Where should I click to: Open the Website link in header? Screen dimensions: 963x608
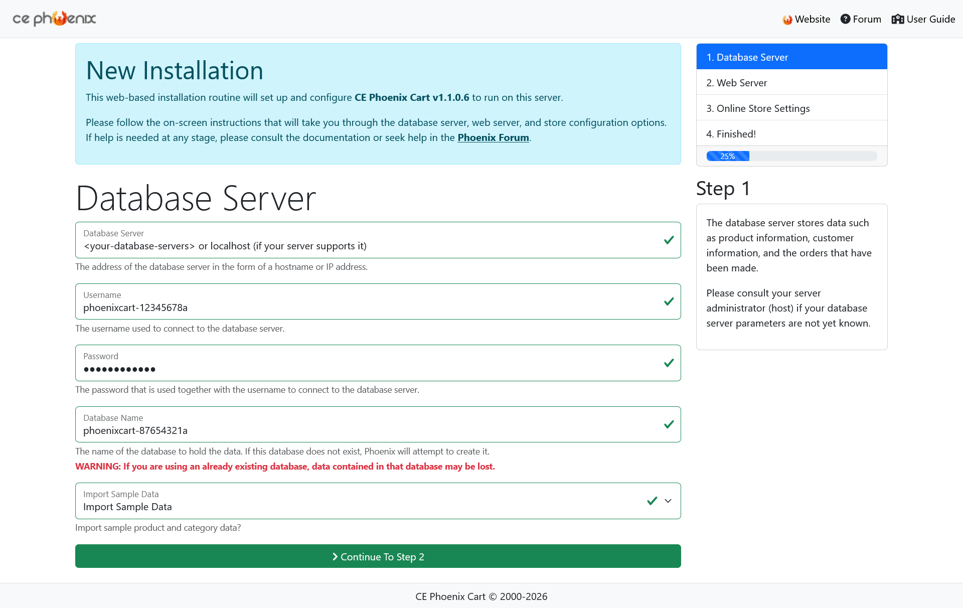click(807, 19)
